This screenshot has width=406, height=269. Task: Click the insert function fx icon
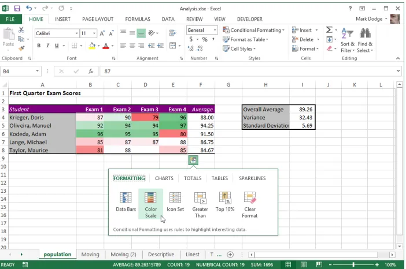(x=91, y=71)
